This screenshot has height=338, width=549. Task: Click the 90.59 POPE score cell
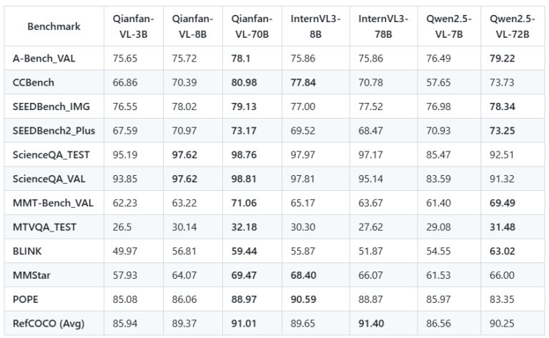tap(305, 299)
